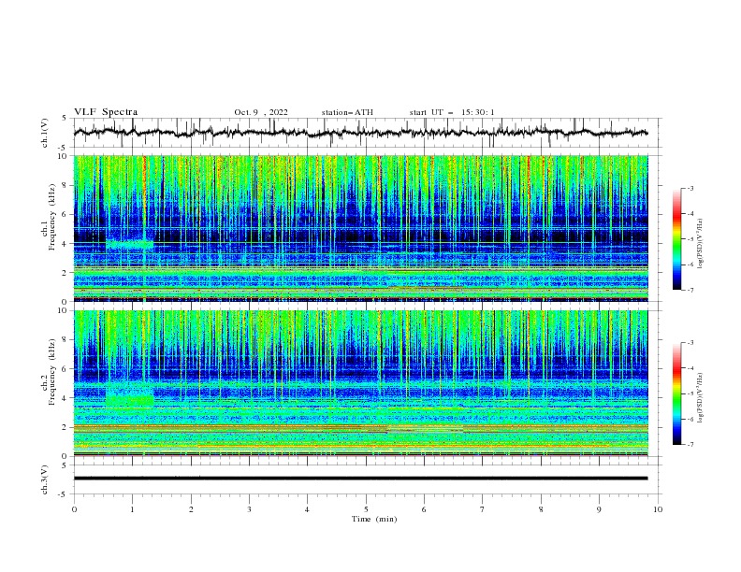Click time axis tick label "9"
The image size is (741, 572).
tap(599, 509)
